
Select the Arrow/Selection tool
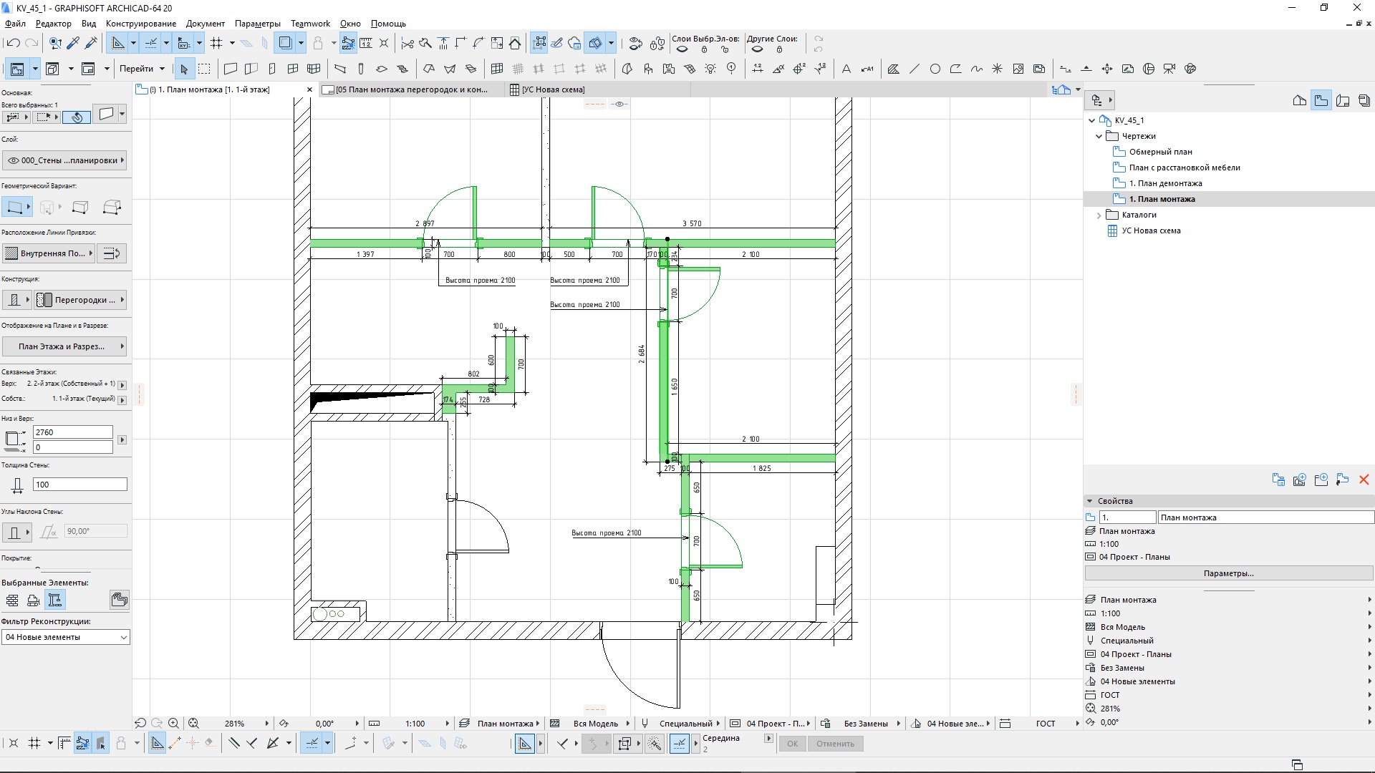pos(184,68)
